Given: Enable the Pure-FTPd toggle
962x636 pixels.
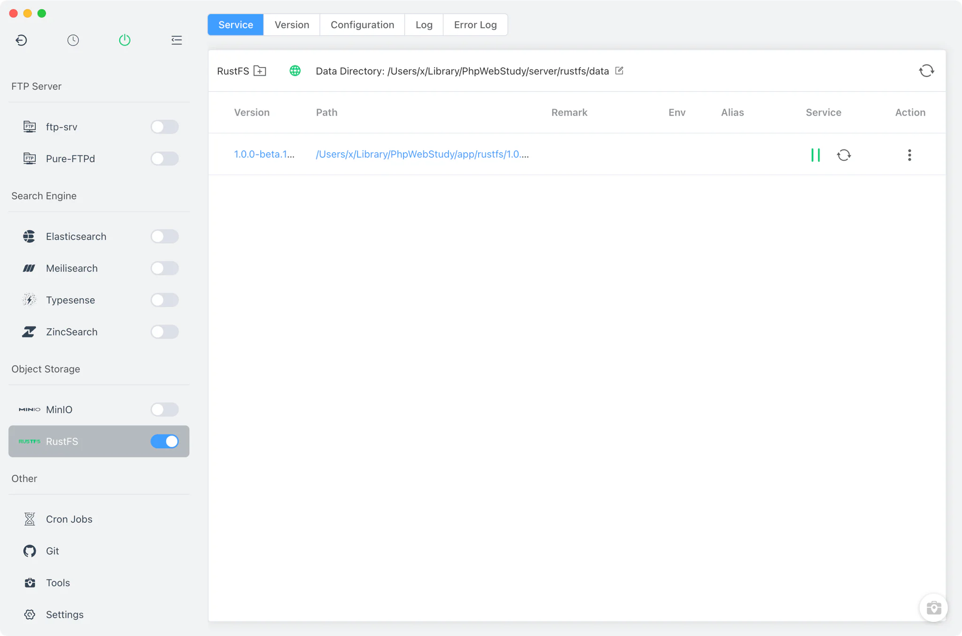Looking at the screenshot, I should (x=164, y=159).
